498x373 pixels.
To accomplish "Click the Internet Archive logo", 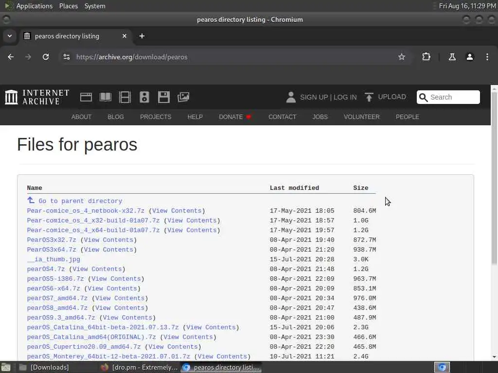I will (37, 97).
